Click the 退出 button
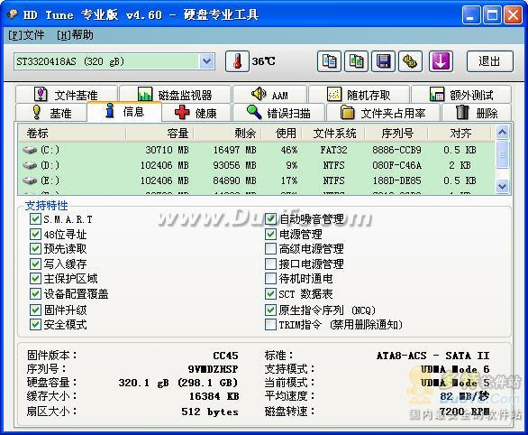528x435 pixels. 490,61
